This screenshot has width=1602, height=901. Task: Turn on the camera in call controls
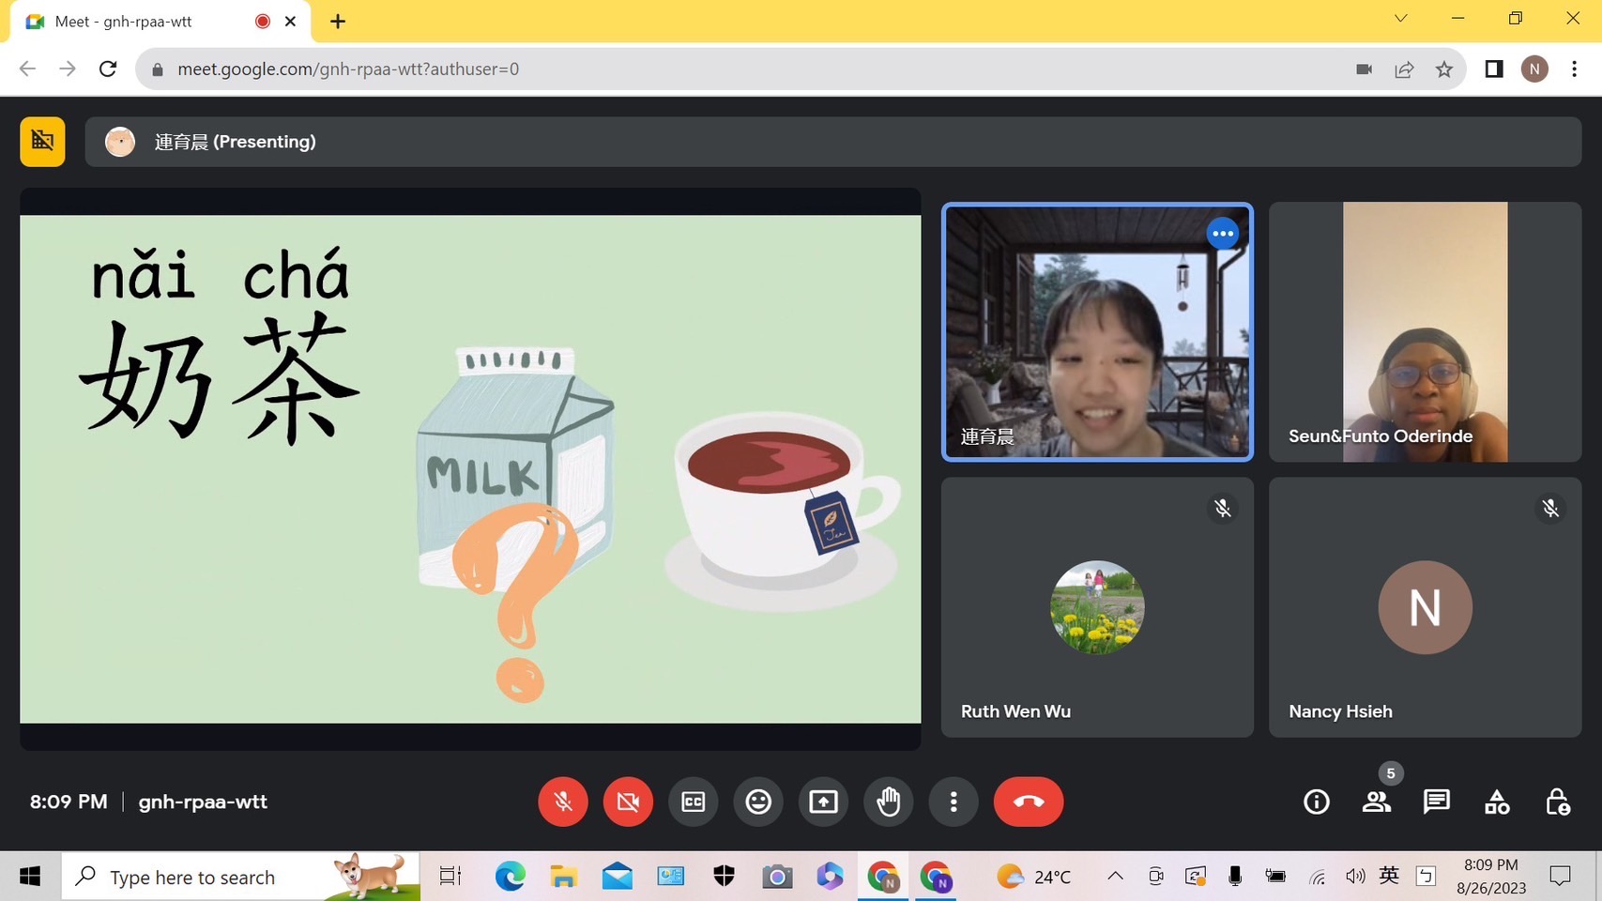(628, 802)
